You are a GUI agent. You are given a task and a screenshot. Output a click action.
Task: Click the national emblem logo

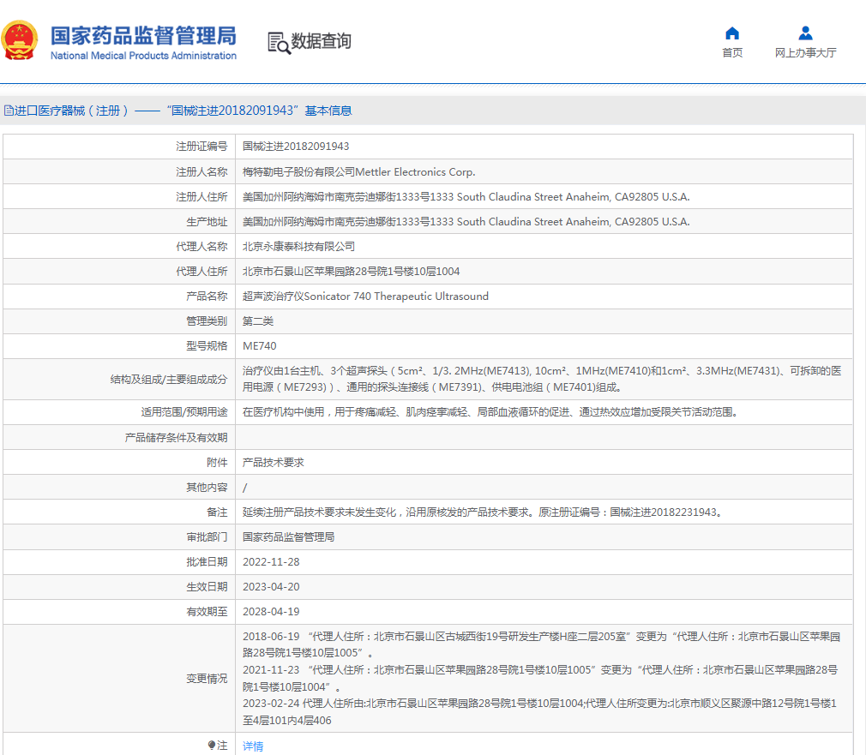tap(20, 40)
